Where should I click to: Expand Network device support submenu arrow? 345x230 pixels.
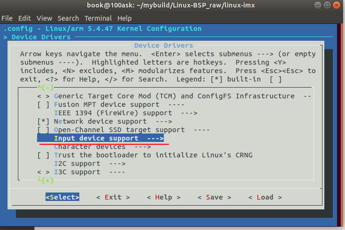(164, 121)
